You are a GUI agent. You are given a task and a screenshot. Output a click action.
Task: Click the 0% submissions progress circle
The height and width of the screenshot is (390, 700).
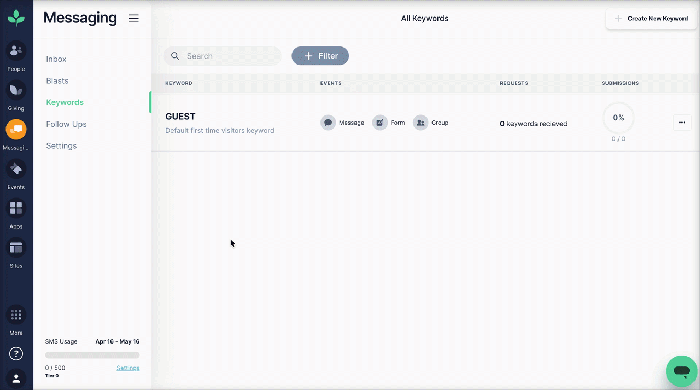619,118
